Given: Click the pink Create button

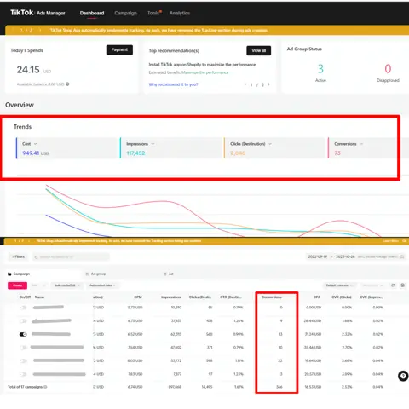Looking at the screenshot, I should coord(17,285).
